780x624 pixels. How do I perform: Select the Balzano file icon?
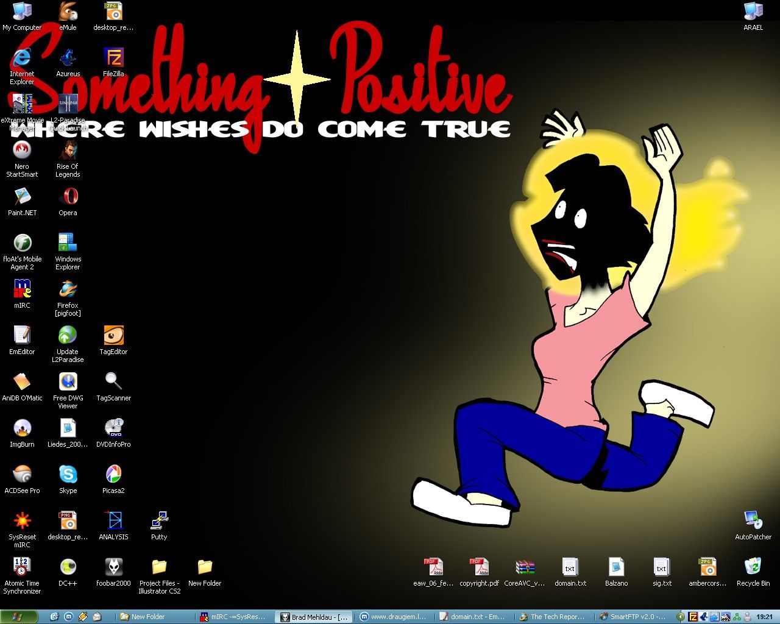pos(616,572)
